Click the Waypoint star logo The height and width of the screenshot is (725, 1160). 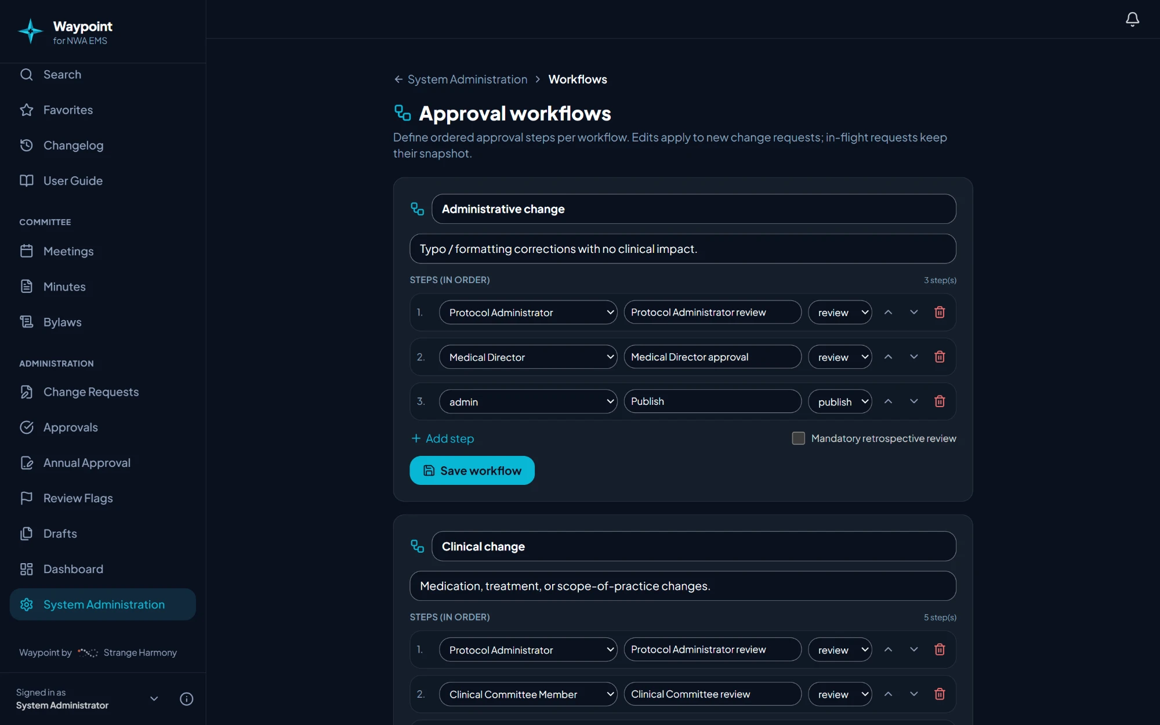click(x=30, y=31)
